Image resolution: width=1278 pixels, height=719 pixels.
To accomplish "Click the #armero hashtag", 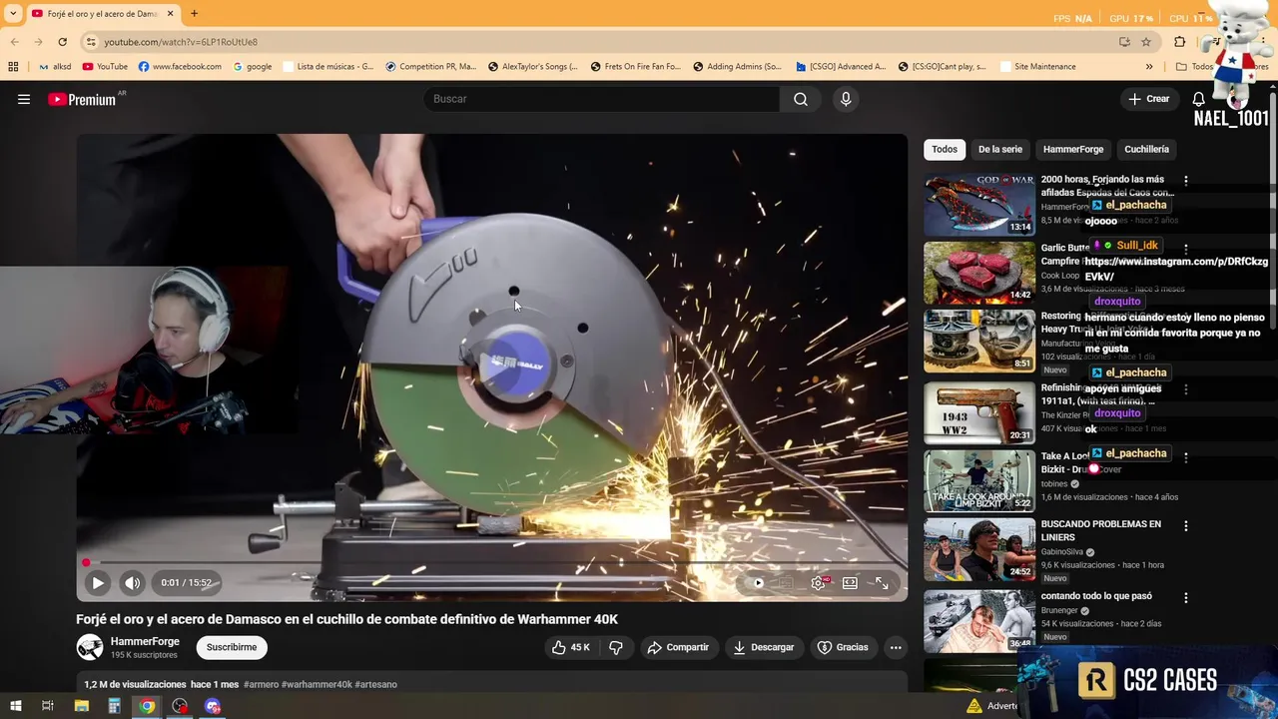I will (261, 684).
